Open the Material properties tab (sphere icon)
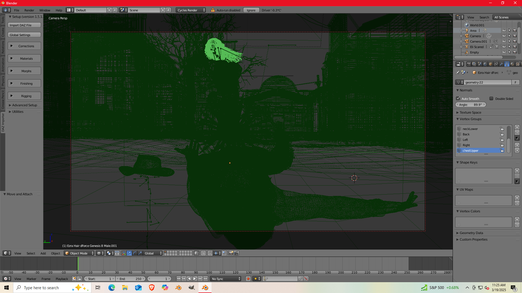This screenshot has width=522, height=293. coord(512,64)
